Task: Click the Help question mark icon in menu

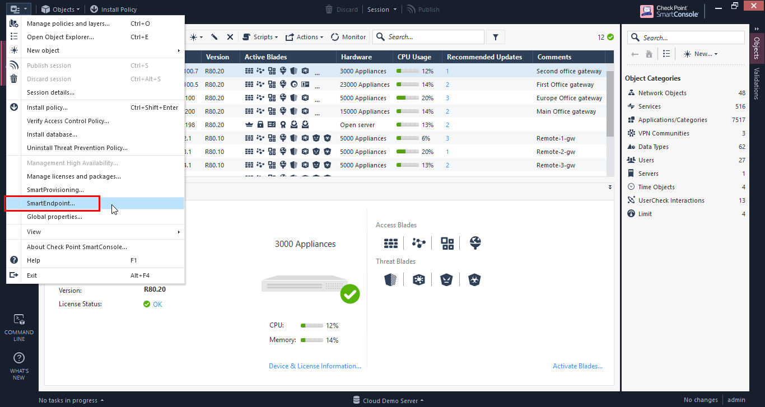Action: (x=14, y=260)
